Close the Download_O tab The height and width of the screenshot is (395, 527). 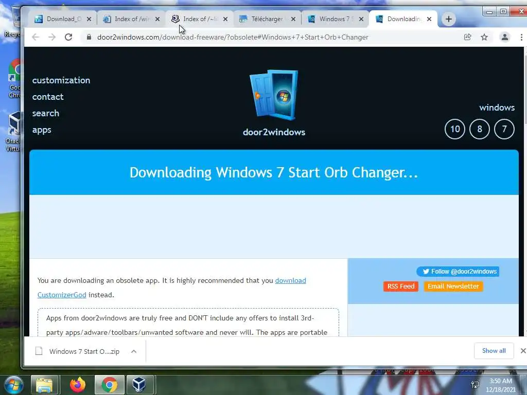tap(89, 19)
